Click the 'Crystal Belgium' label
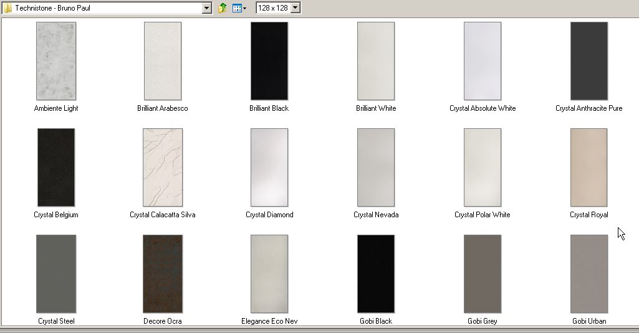Image resolution: width=639 pixels, height=333 pixels. (56, 215)
